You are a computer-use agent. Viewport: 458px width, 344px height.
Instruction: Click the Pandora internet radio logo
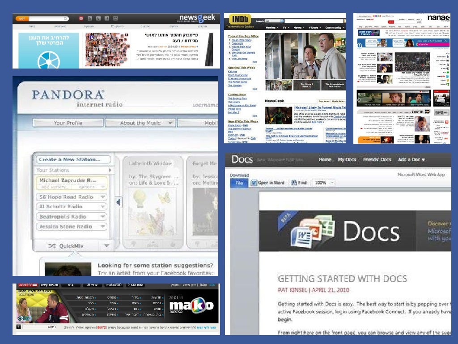point(77,99)
